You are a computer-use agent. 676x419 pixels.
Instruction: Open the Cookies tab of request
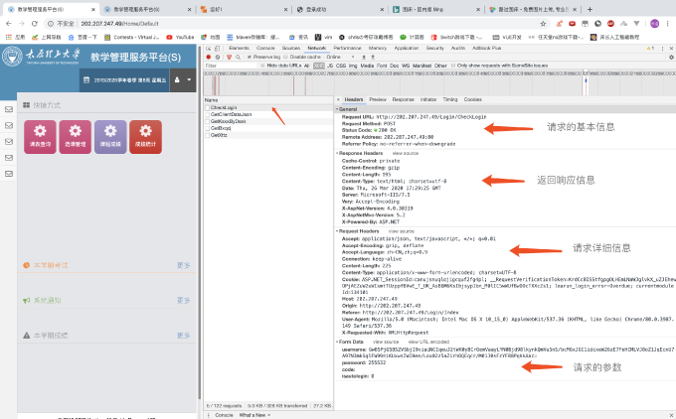click(473, 99)
